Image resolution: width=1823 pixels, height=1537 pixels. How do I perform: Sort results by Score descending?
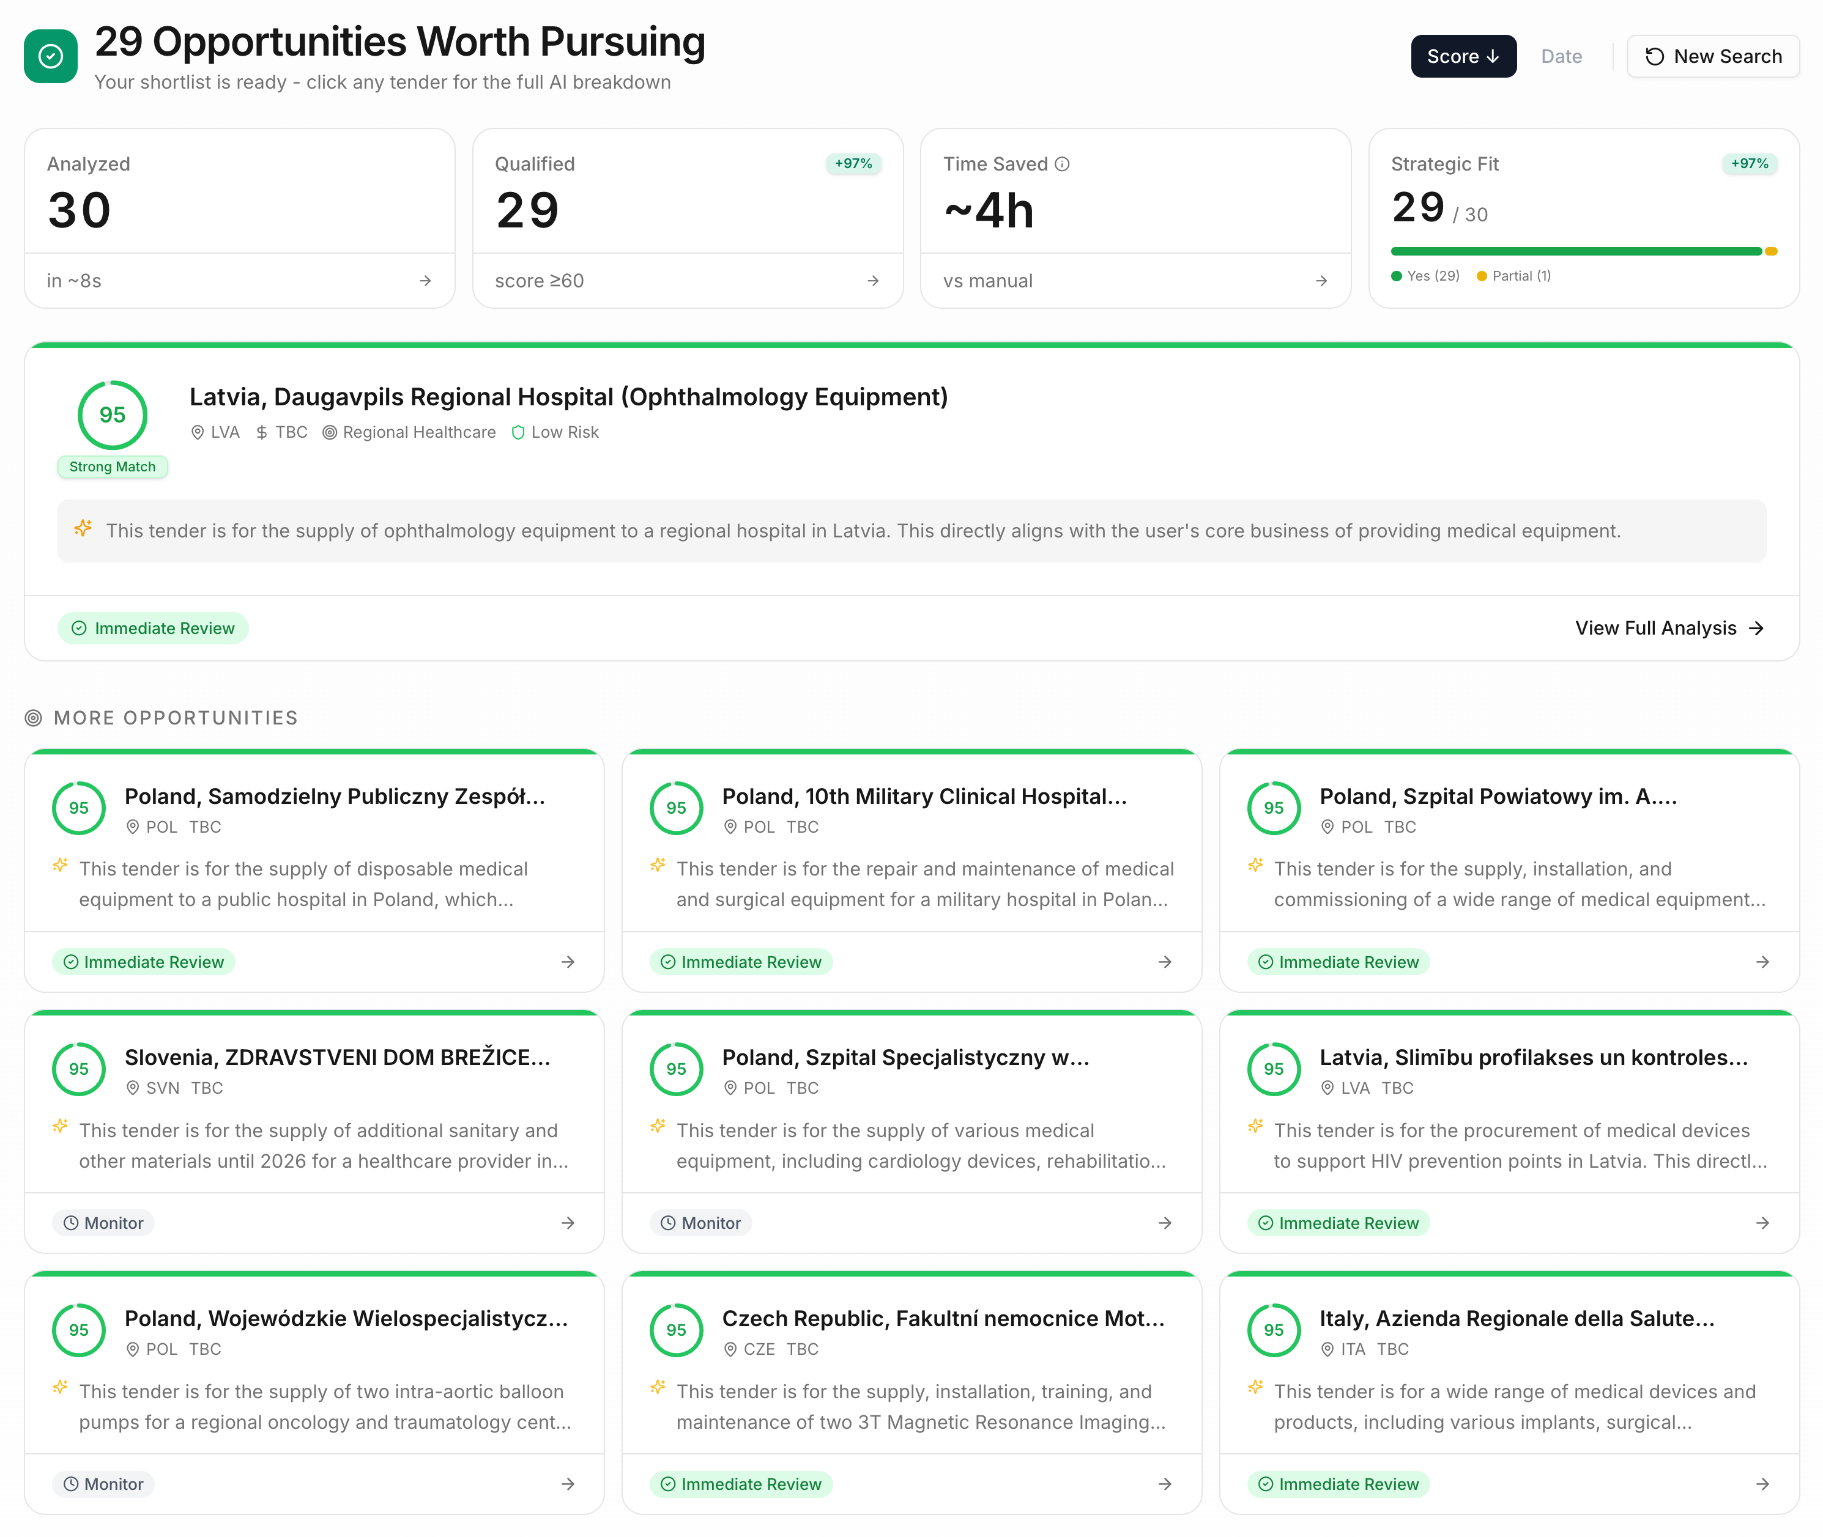(x=1463, y=57)
